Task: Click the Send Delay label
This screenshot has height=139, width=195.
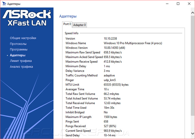Action: 73,135
